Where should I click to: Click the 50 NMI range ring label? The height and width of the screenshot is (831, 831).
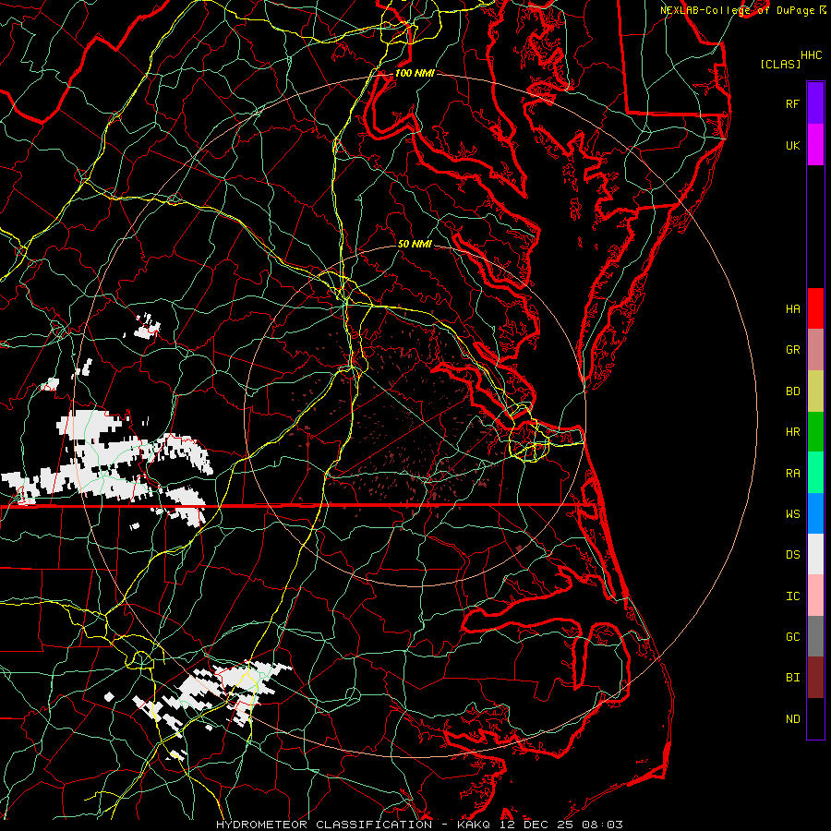415,244
